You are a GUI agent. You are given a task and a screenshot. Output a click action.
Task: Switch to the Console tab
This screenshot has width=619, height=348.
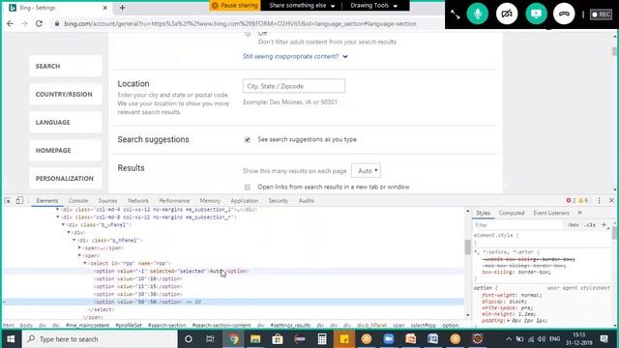[x=78, y=200]
